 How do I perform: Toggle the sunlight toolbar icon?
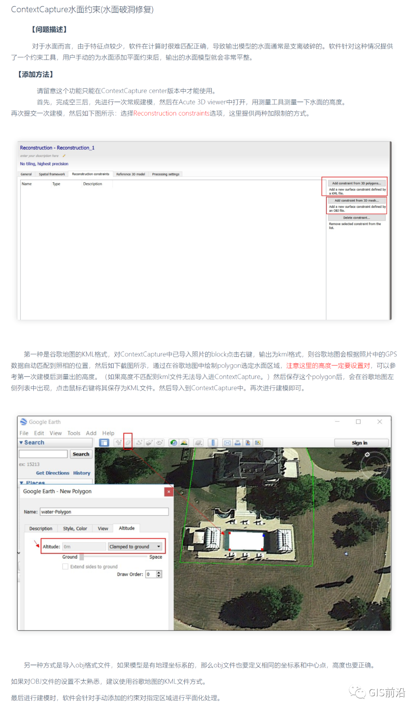pos(184,443)
